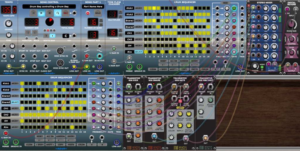Click the Stop transport button
The image size is (300, 151).
pyautogui.click(x=49, y=13)
